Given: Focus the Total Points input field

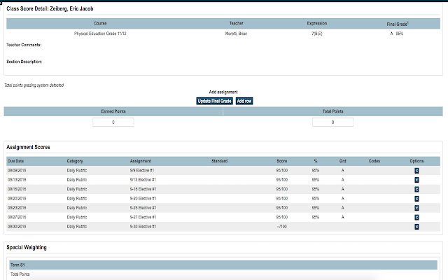Looking at the screenshot, I should coord(332,122).
